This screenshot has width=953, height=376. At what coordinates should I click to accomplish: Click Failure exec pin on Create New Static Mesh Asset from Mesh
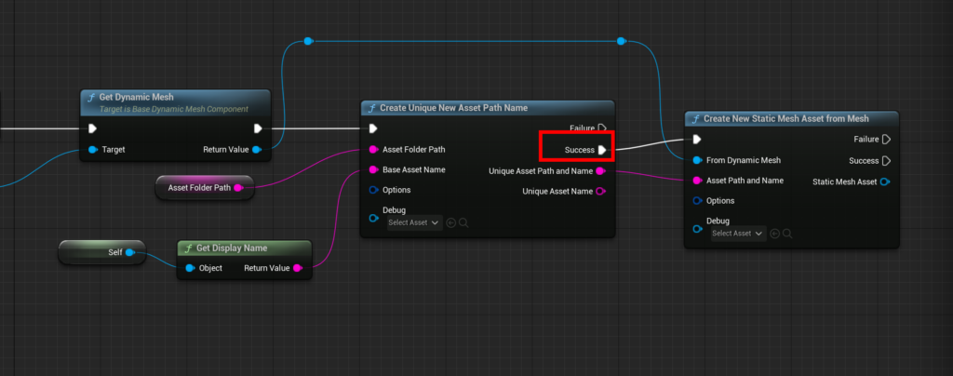coord(886,139)
